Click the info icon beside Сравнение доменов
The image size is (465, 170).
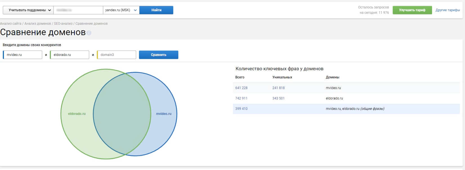(89, 33)
